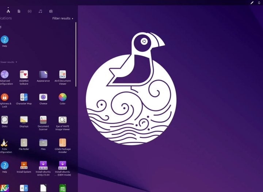This screenshot has height=192, width=263.
Task: Open the Kv Kvantum icon
Action: [x=4, y=188]
